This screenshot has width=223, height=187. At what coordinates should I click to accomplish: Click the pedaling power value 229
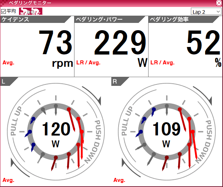[120, 43]
